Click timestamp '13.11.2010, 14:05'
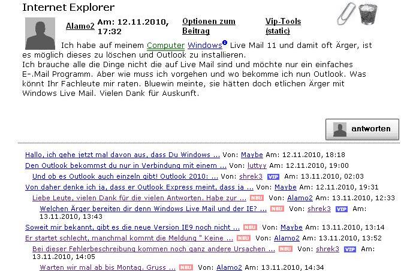The width and height of the screenshot is (401, 271). click(64, 257)
